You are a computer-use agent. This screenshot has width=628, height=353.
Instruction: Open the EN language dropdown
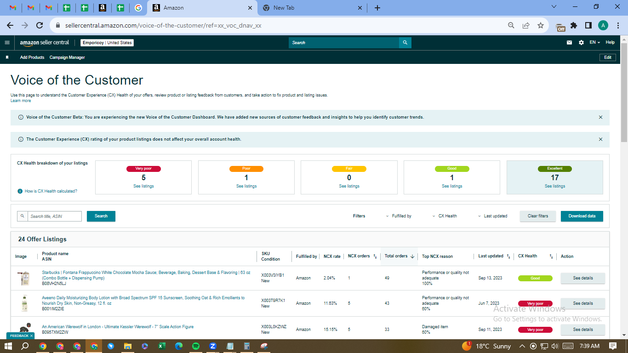point(595,43)
